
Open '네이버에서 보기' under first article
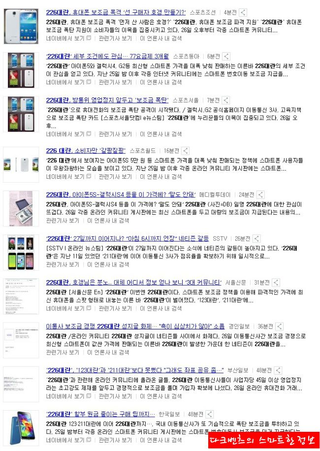pos(68,38)
